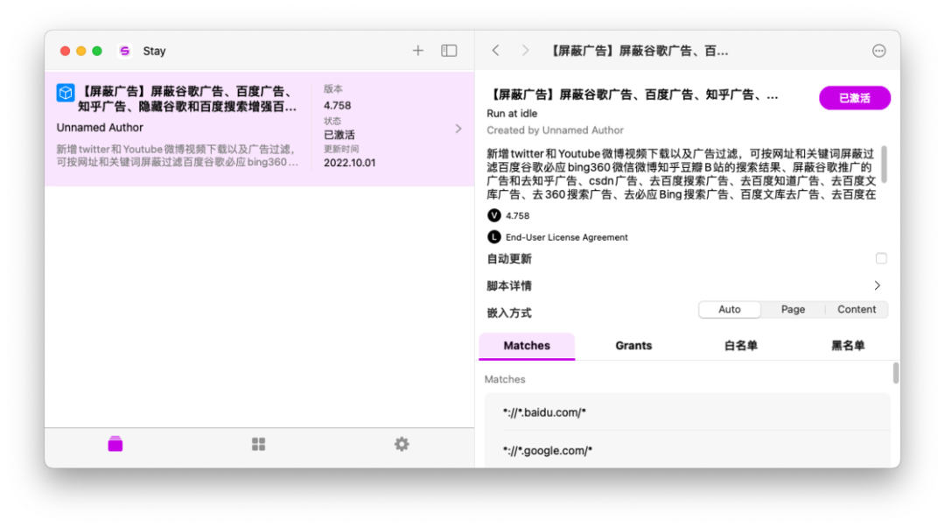
Task: Select the *://*.baidu.com/* match entry
Action: click(688, 412)
